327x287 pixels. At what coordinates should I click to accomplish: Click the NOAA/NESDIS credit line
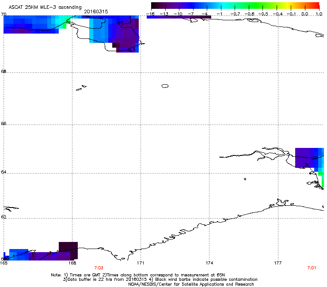tap(191, 284)
